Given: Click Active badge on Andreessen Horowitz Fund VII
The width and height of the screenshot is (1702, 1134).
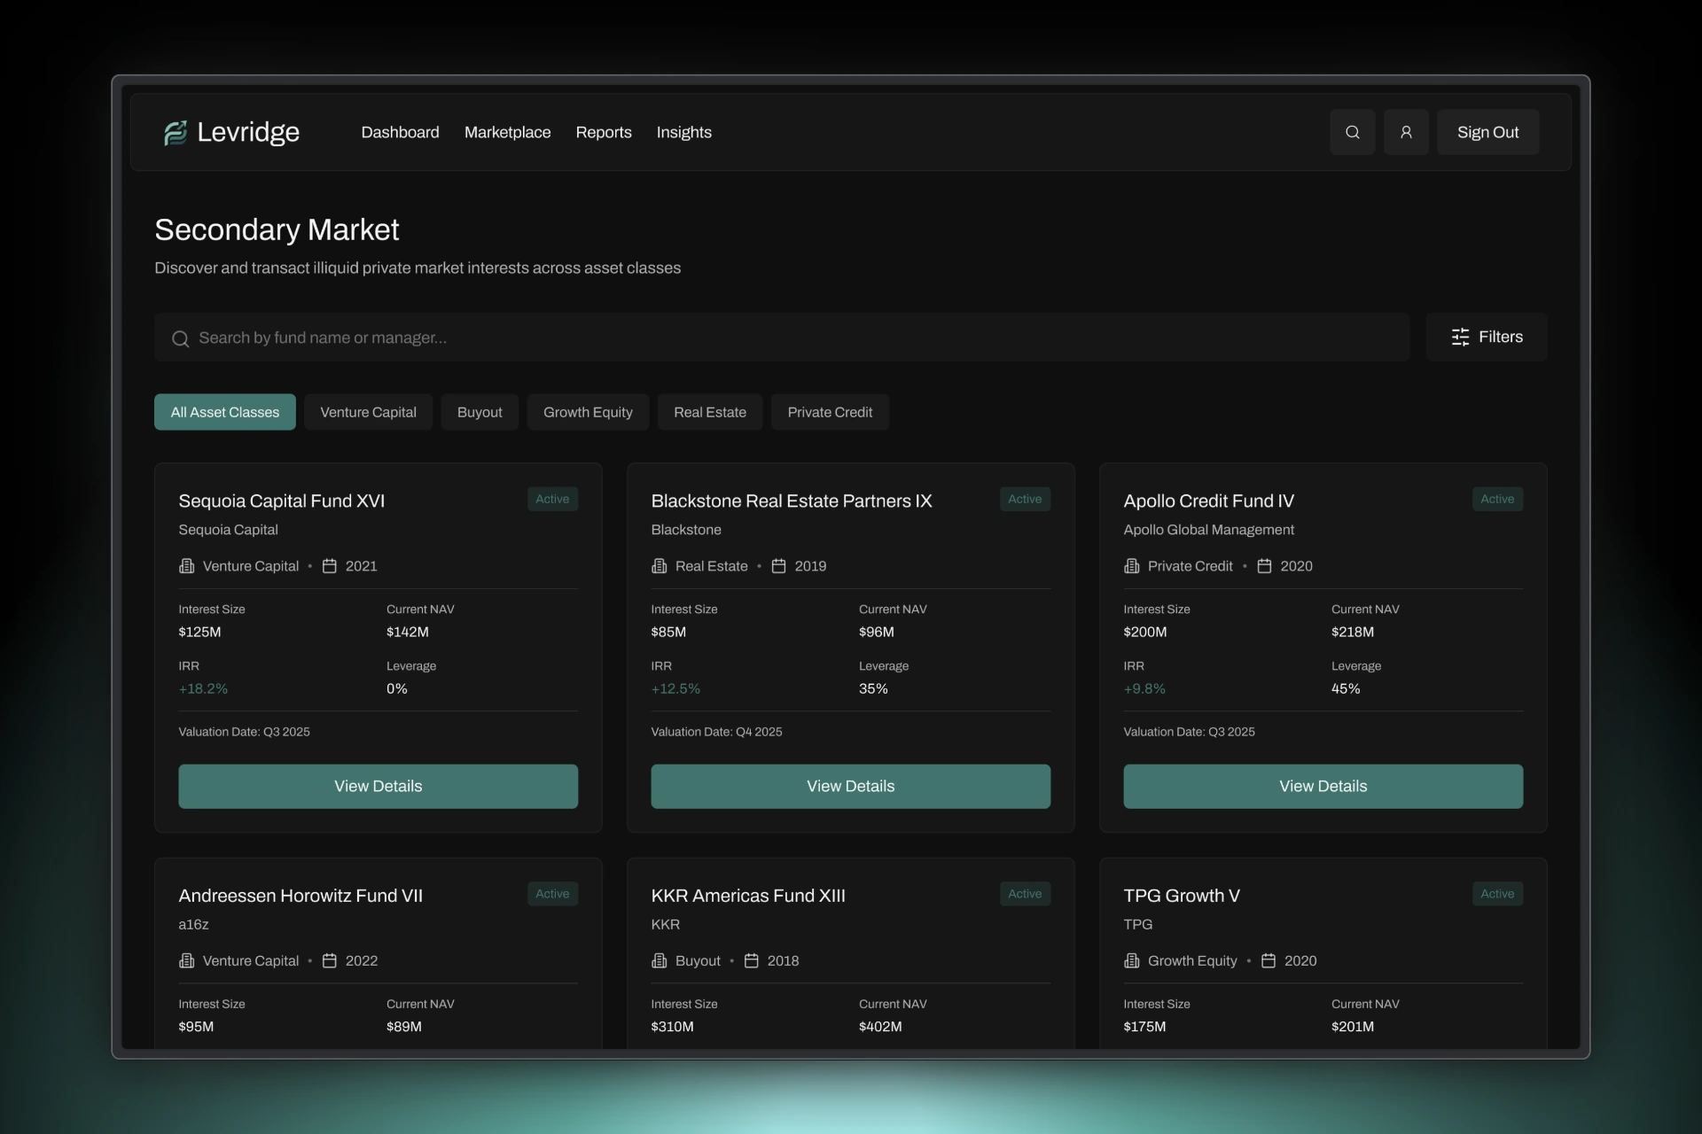Looking at the screenshot, I should tap(552, 894).
